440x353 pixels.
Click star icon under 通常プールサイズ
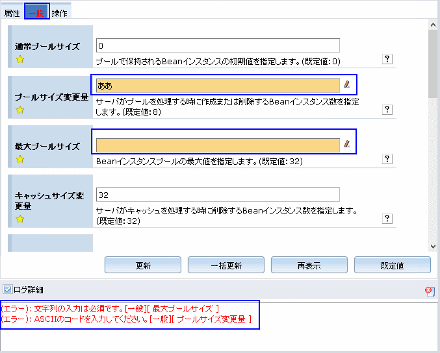[19, 60]
